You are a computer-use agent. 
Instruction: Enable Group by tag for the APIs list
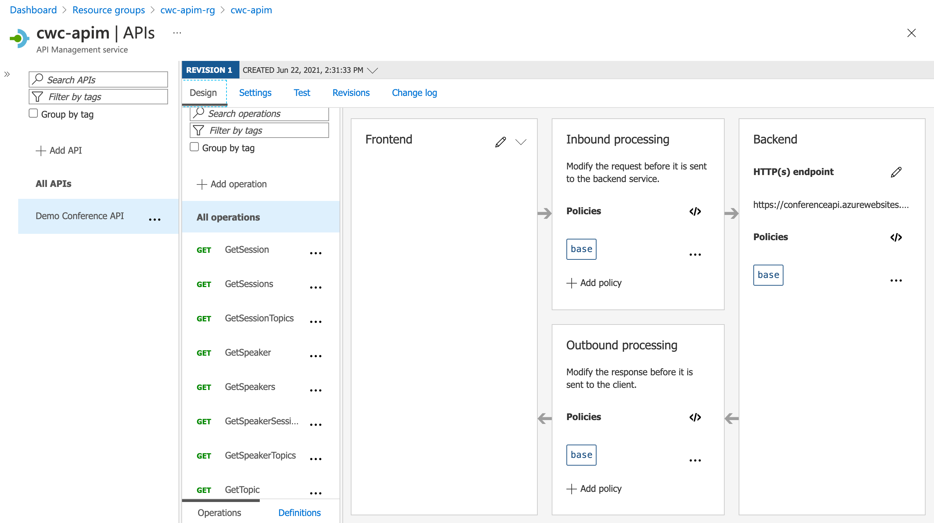coord(33,113)
